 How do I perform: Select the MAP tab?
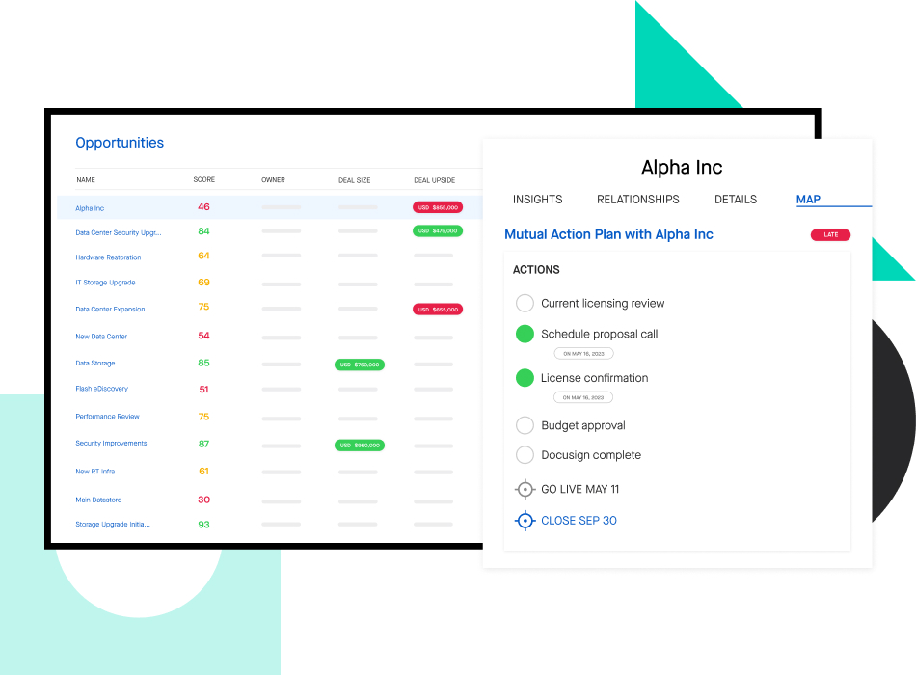(808, 200)
